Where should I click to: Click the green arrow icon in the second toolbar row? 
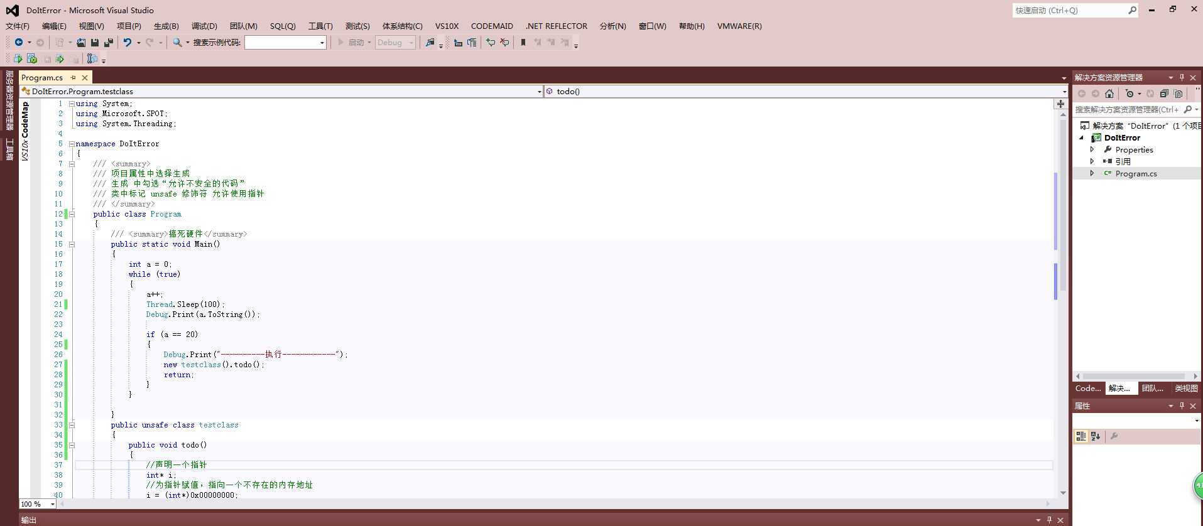tap(60, 58)
